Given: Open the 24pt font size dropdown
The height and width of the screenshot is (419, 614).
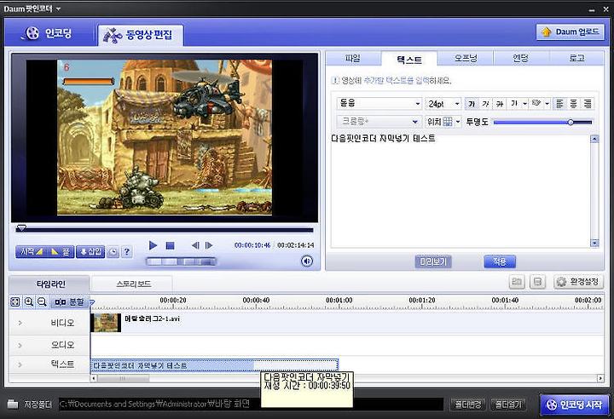Looking at the screenshot, I should tap(443, 104).
